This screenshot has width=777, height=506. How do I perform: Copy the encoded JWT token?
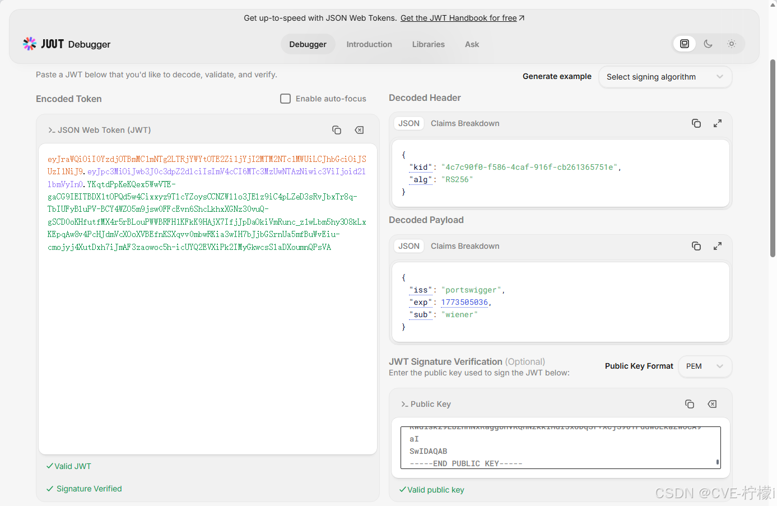(x=337, y=130)
